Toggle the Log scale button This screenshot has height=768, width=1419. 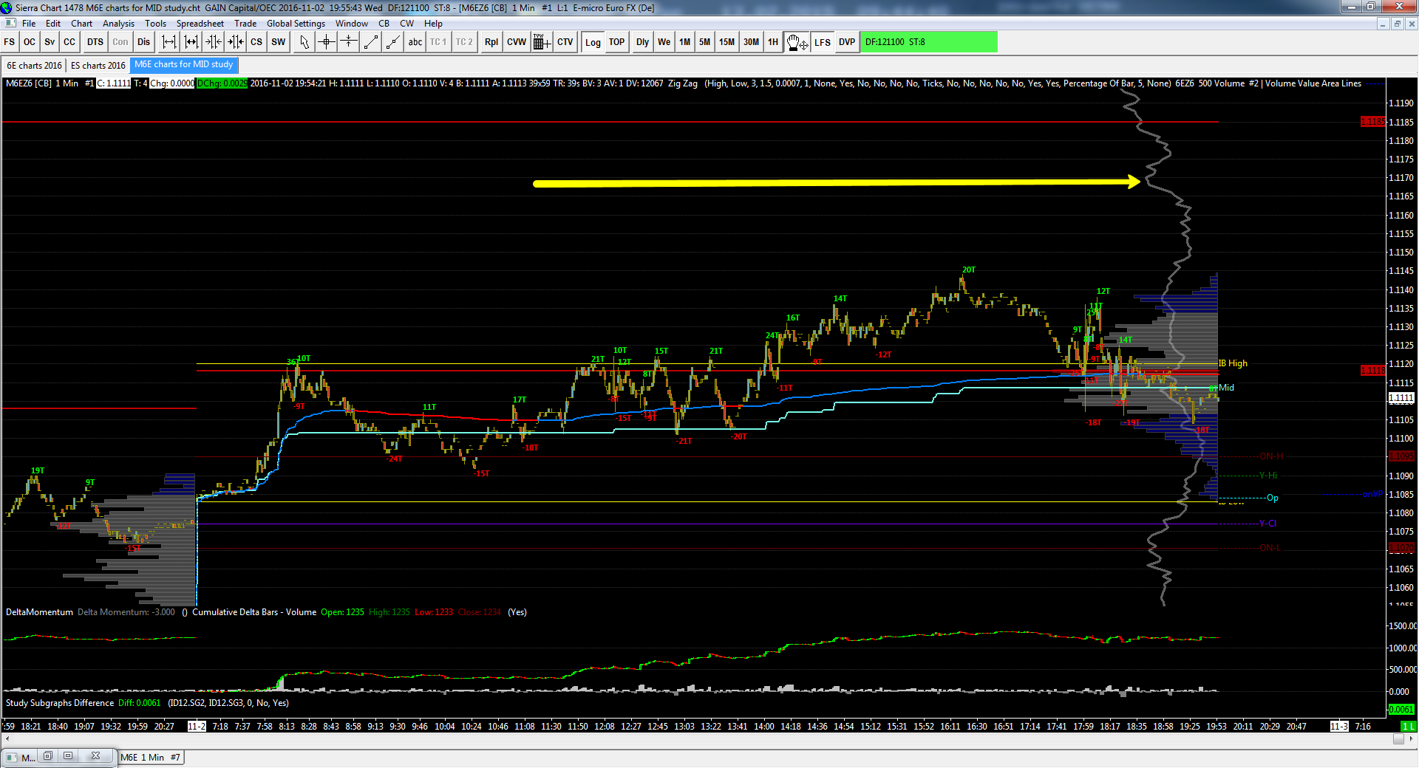tap(593, 42)
